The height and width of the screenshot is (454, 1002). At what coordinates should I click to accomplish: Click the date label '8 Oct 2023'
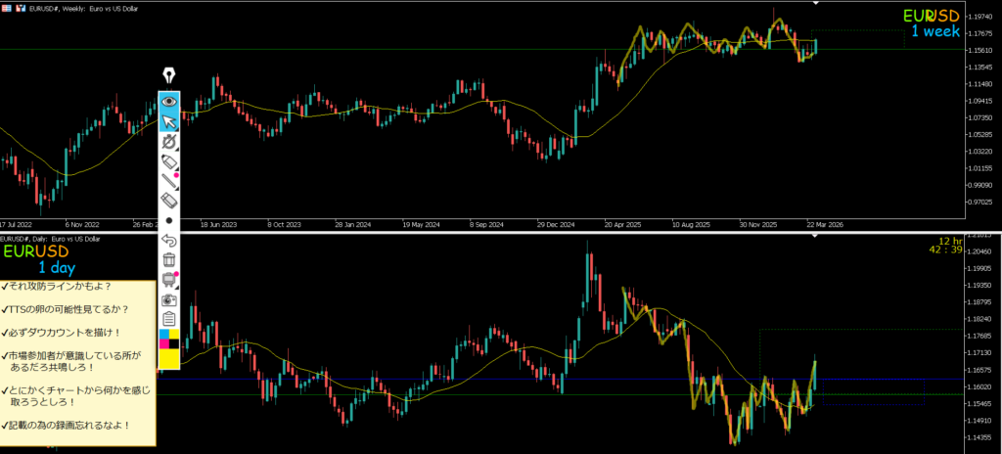[x=285, y=225]
